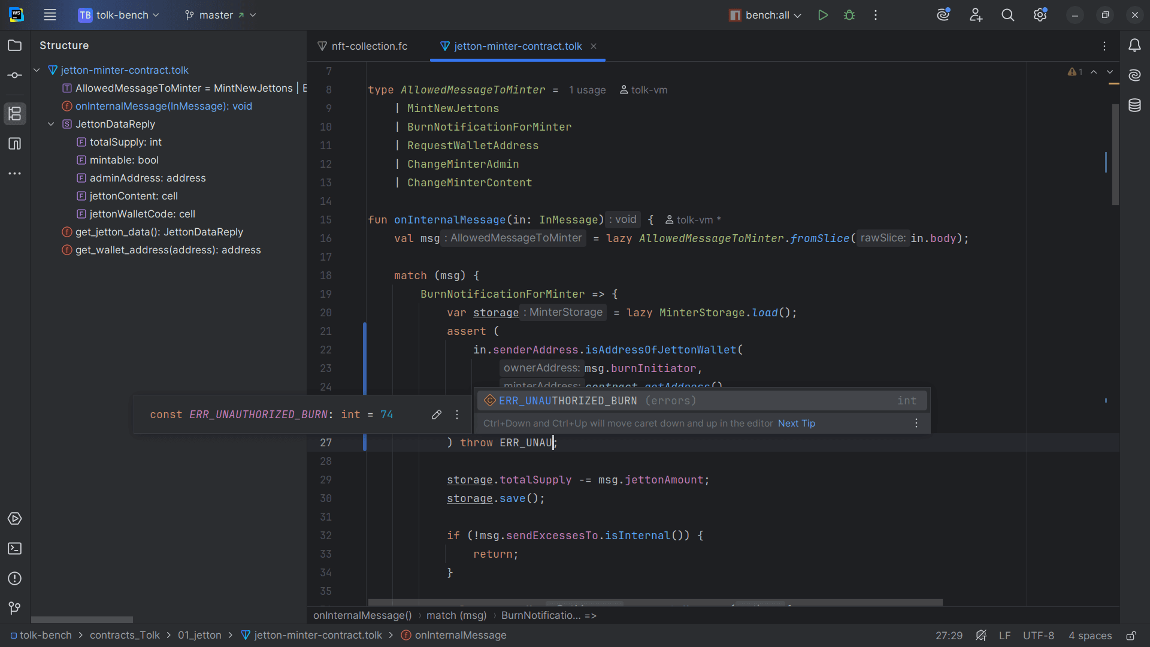Image resolution: width=1150 pixels, height=647 pixels.
Task: Accept ERR_UNAUTHORIZED_BURN completion suggestion
Action: coord(702,401)
